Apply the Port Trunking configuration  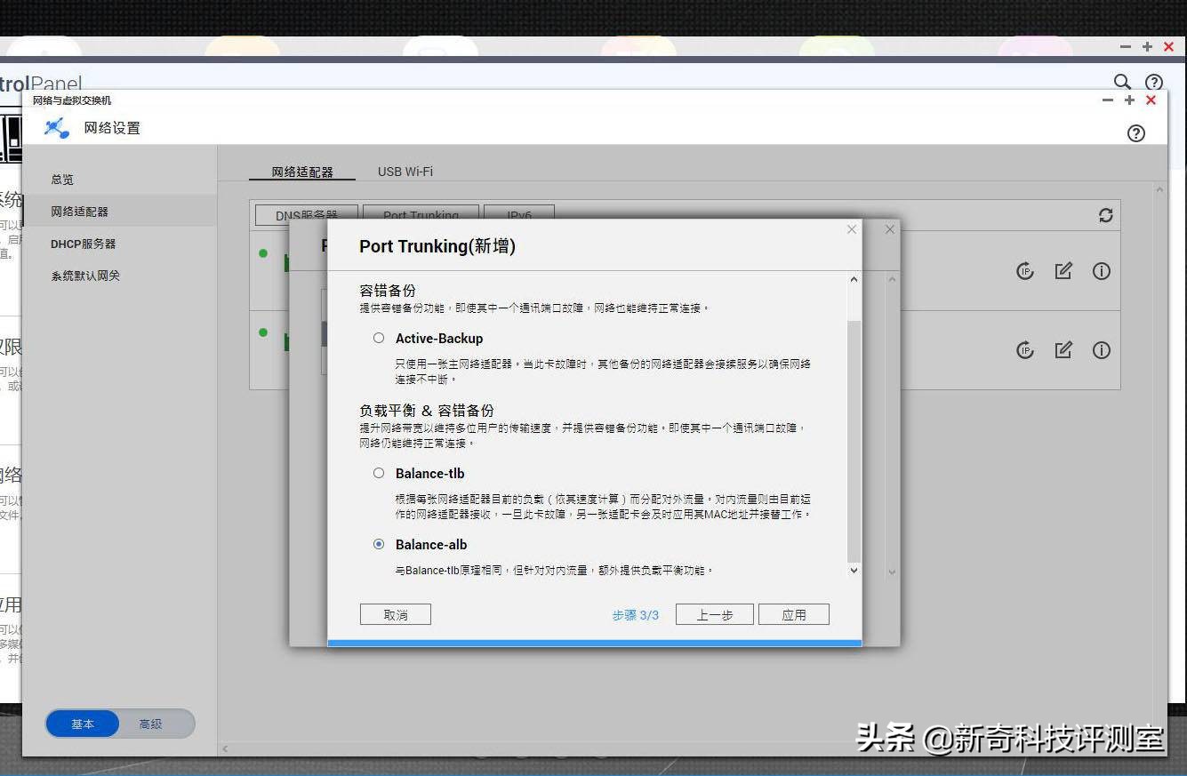coord(793,613)
